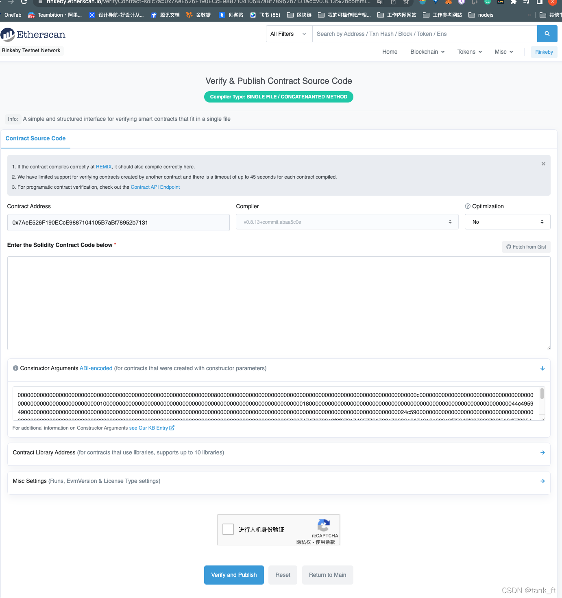Screen dimensions: 562x598
Task: Check the reCAPTCHA 进行人机身份验证 checkbox
Action: tap(228, 529)
